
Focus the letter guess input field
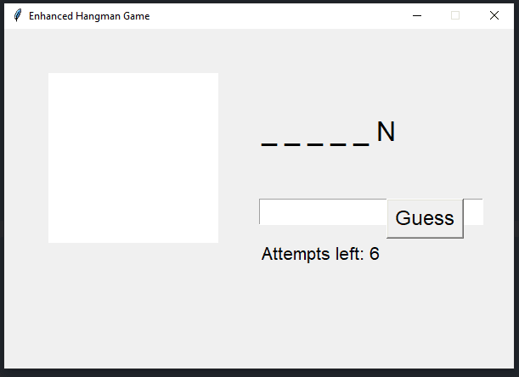[x=323, y=212]
